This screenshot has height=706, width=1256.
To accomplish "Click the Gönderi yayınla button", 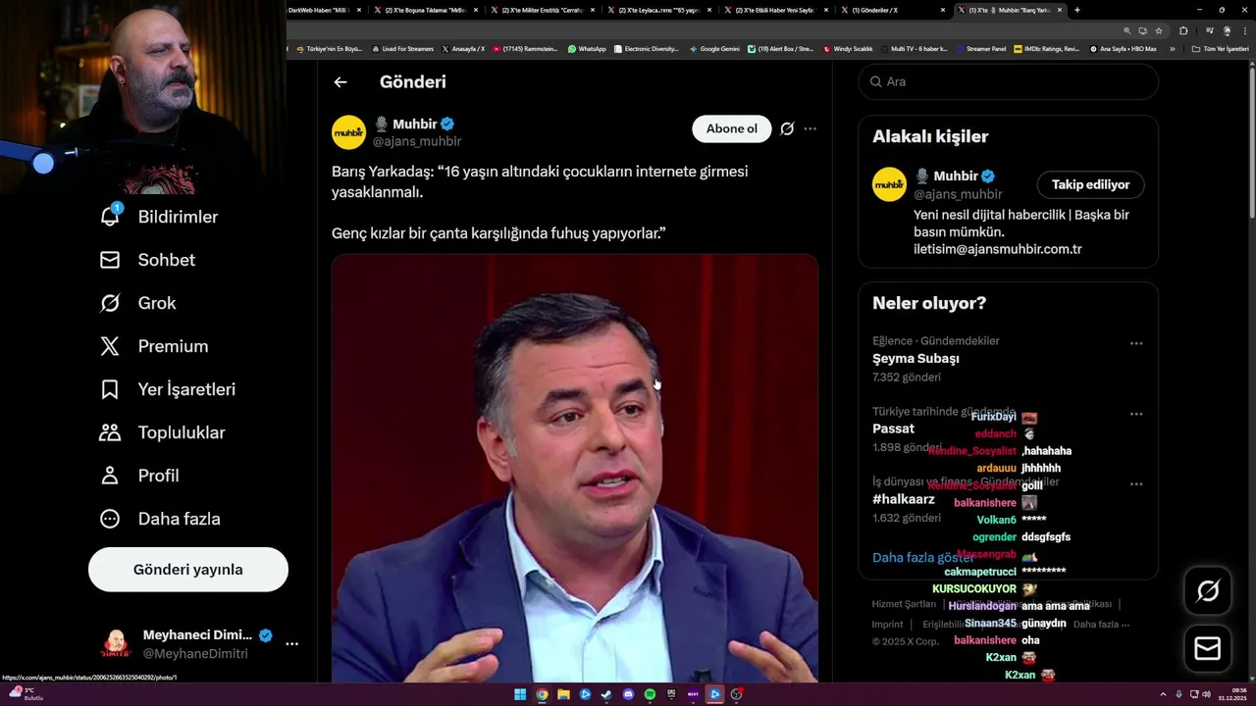I will 188,570.
